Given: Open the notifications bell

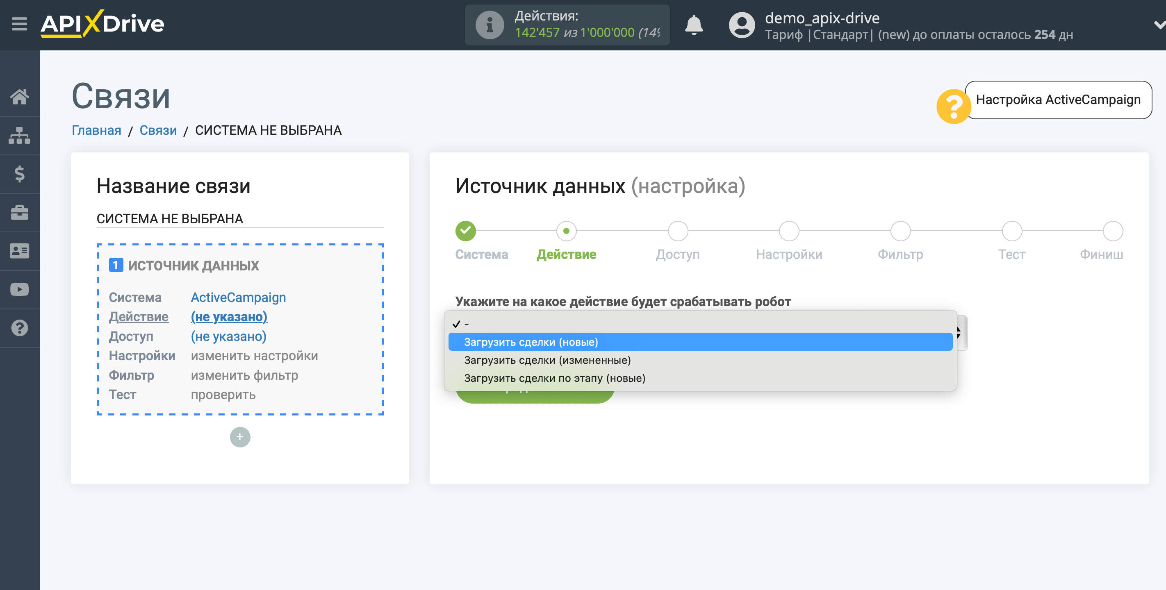Looking at the screenshot, I should click(x=693, y=25).
